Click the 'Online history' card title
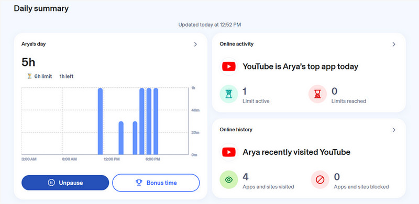Viewport: 419px width, 204px height. (x=236, y=130)
